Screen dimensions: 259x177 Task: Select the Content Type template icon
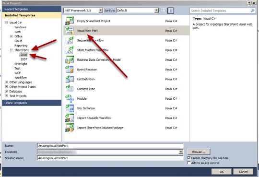[70, 89]
